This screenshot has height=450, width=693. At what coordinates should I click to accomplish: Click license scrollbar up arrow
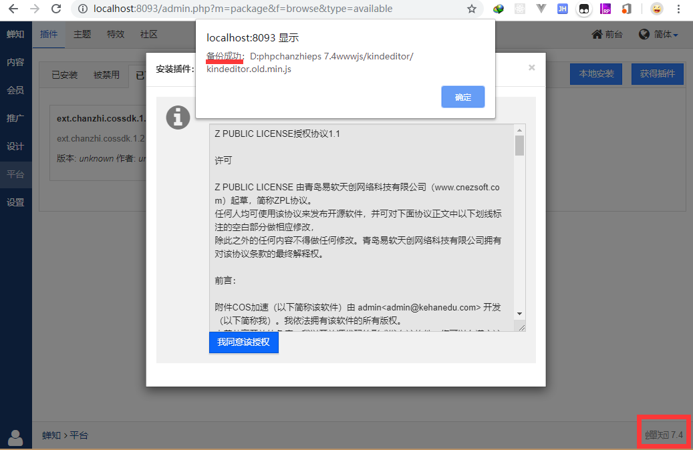point(519,130)
